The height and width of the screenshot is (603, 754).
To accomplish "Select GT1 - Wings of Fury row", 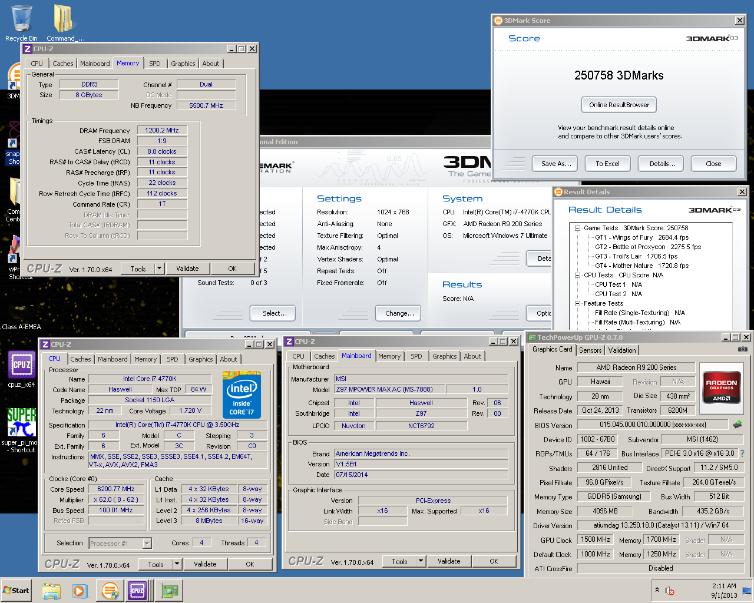I will pyautogui.click(x=641, y=237).
